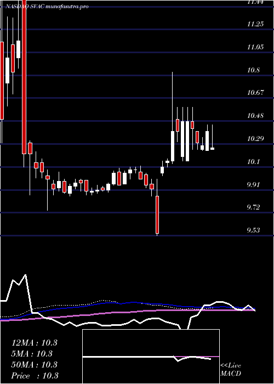Select the 5MA : 10.3 readout
The image size is (274, 384).
coord(32,354)
